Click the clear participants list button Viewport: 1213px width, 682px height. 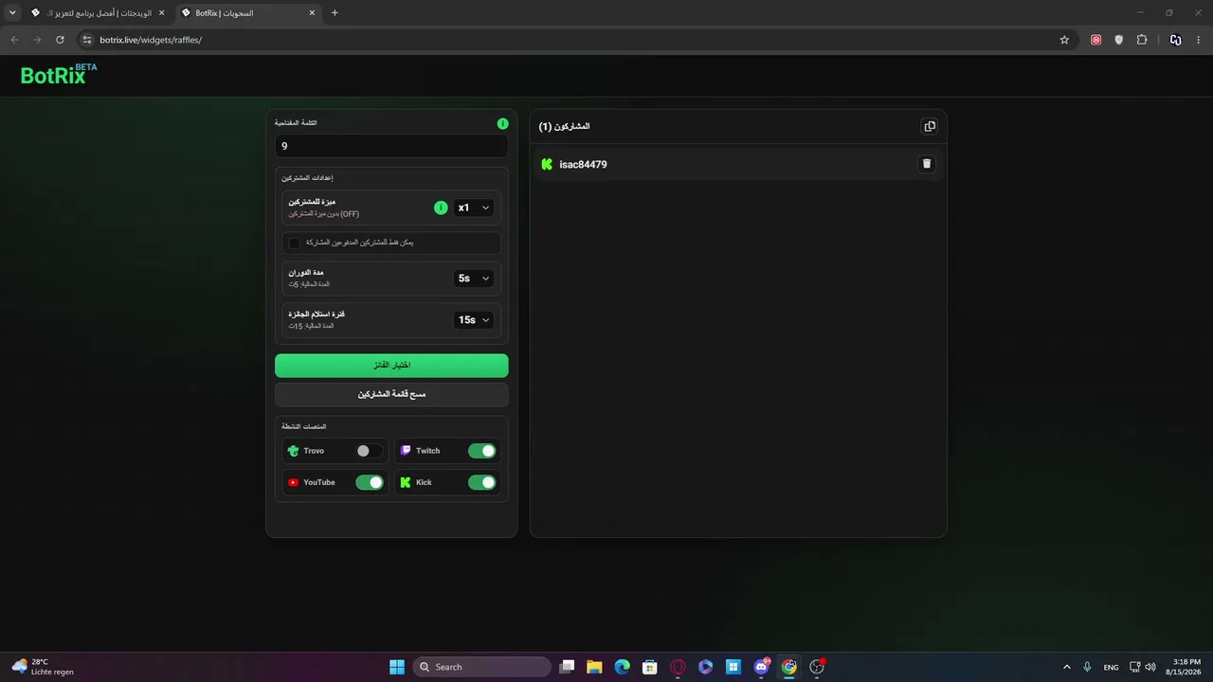point(391,394)
